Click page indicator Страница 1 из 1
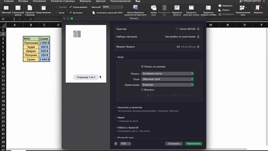 coord(86,77)
